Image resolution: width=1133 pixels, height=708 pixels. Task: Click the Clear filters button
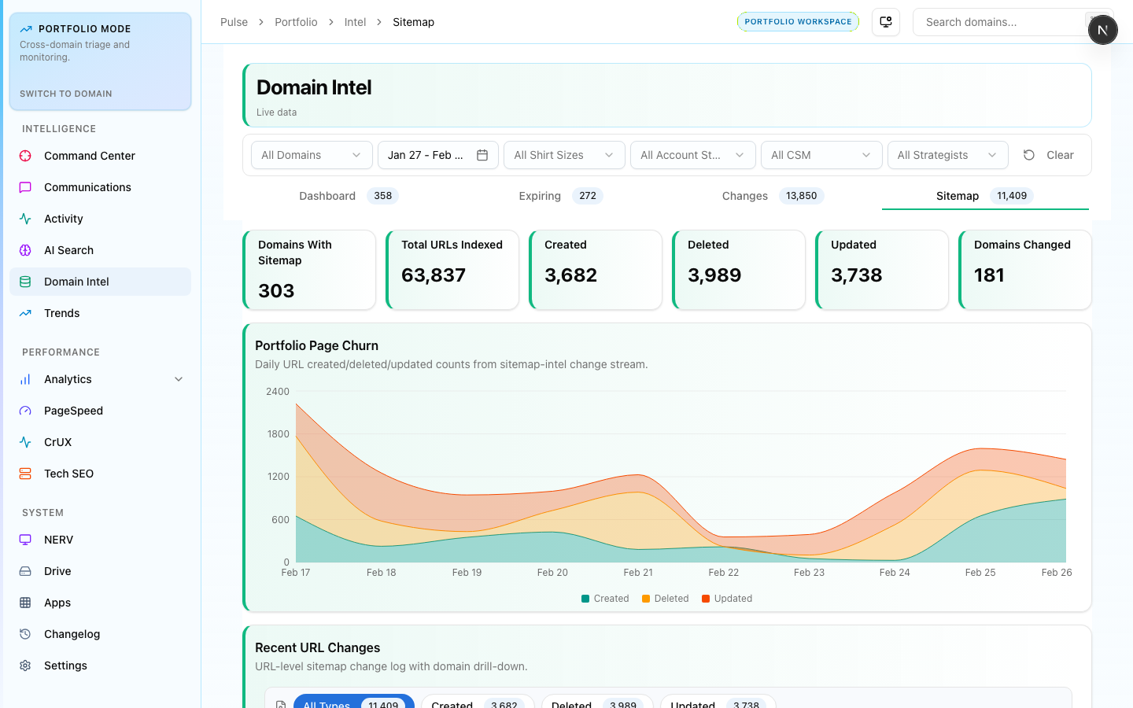click(x=1049, y=155)
